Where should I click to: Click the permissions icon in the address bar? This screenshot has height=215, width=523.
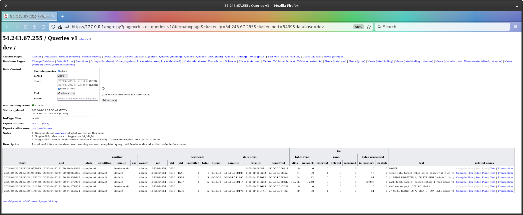point(67,27)
